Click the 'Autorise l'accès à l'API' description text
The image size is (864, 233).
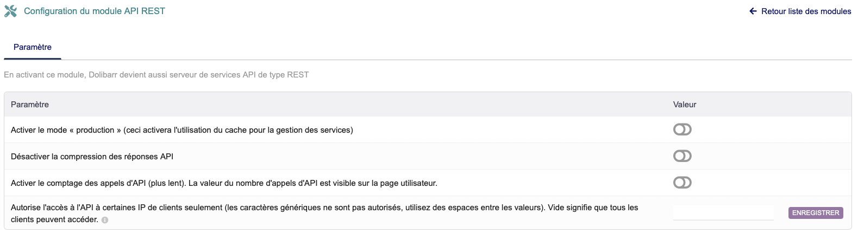324,208
